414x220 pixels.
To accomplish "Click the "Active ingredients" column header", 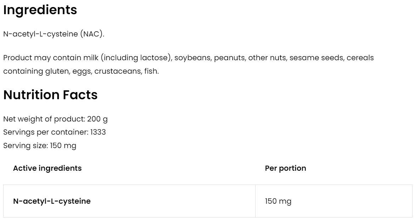I will pyautogui.click(x=47, y=168).
